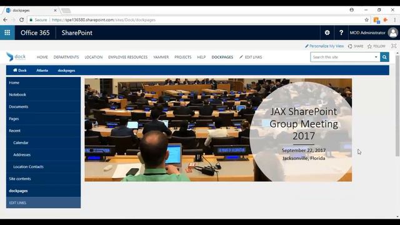Click the JAX SharePoint meeting banner image
The width and height of the screenshot is (400, 225).
218,130
